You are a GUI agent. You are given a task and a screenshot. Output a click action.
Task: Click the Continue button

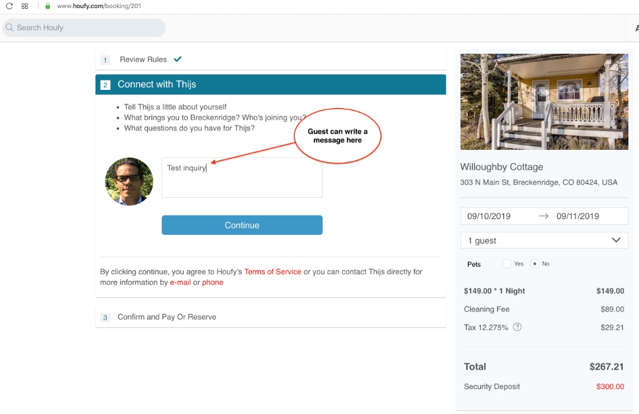(x=241, y=225)
